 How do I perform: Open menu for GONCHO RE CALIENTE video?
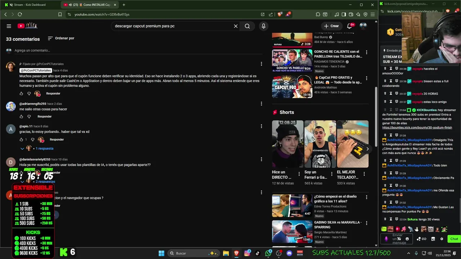pyautogui.click(x=367, y=52)
